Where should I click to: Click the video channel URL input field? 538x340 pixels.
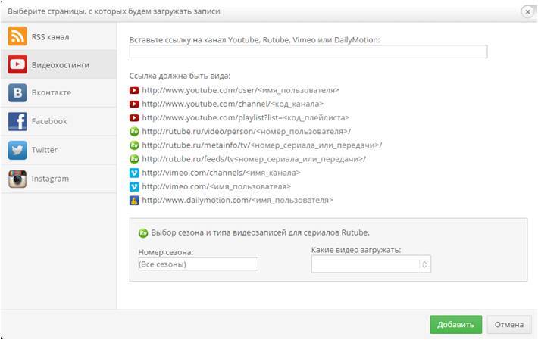pyautogui.click(x=308, y=52)
